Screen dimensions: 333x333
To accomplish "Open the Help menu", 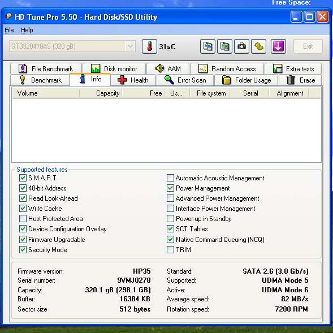I will click(x=27, y=30).
